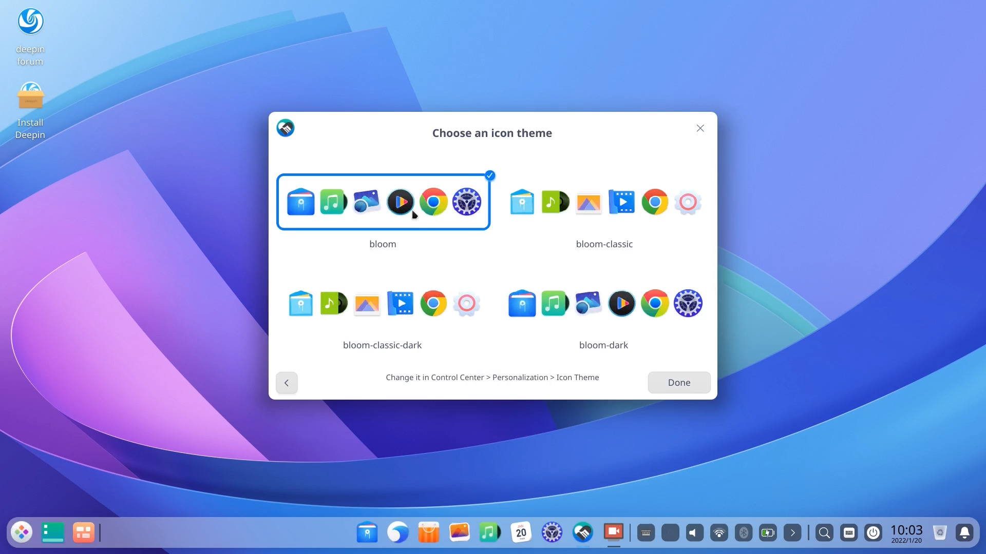Screen dimensions: 986x554
Task: Launch the Music player from the dock
Action: click(490, 532)
